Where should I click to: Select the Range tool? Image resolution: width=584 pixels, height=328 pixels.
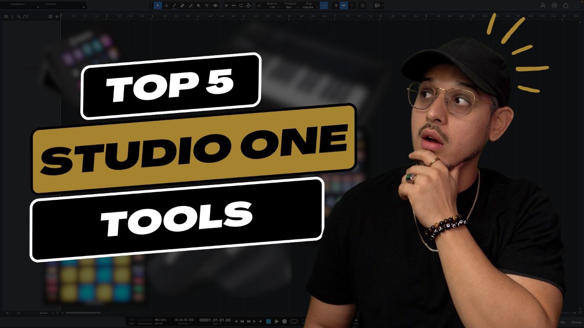point(167,5)
